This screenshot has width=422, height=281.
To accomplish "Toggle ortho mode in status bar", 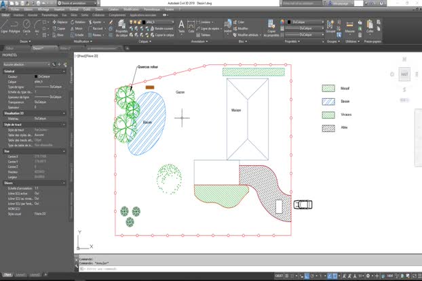I will pos(307,276).
